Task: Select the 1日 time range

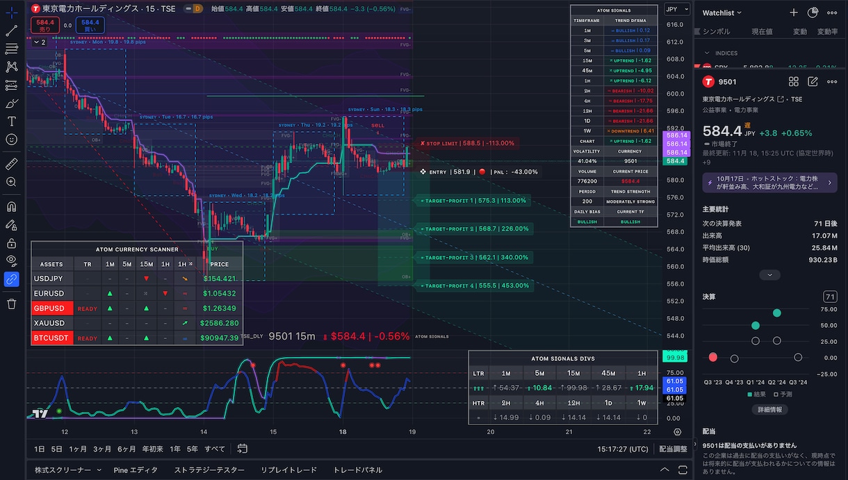Action: click(40, 449)
